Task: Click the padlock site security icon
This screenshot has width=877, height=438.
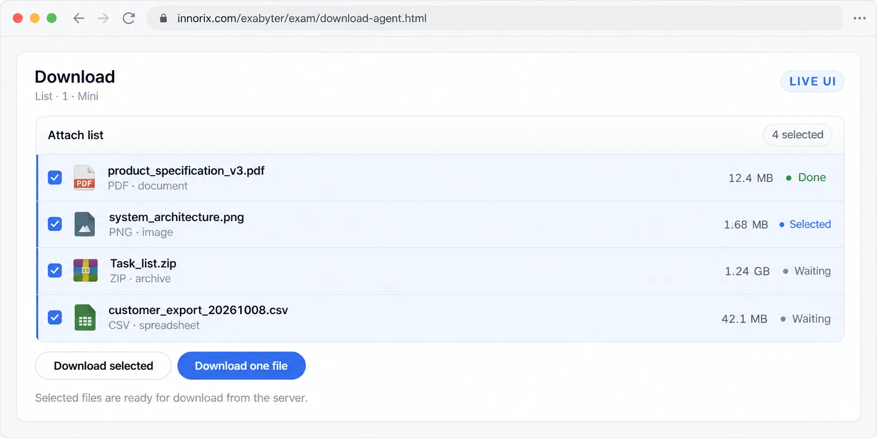Action: (x=164, y=18)
